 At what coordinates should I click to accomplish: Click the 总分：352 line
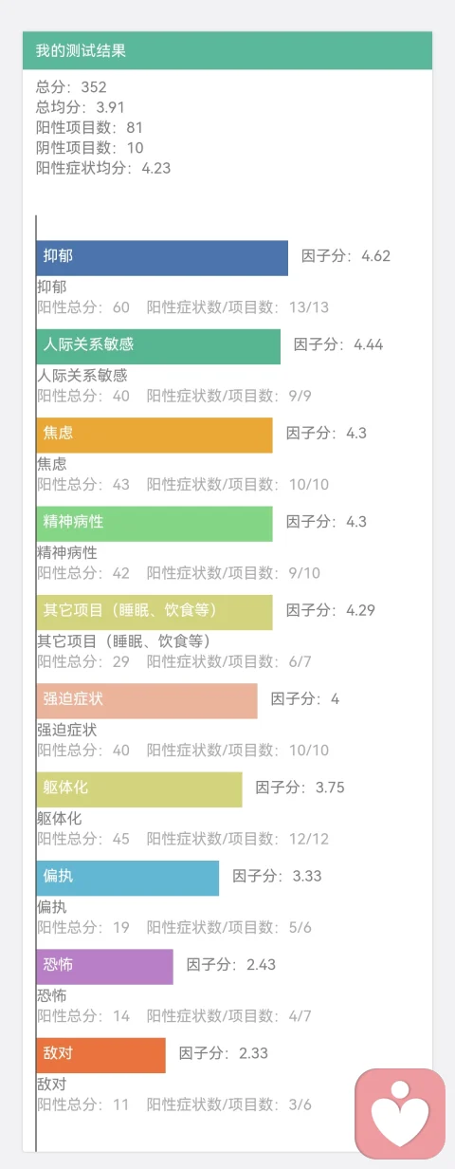pos(71,87)
